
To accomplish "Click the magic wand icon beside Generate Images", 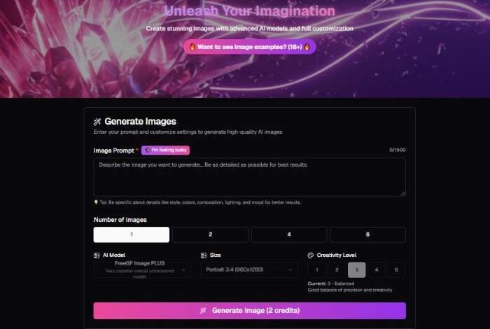I will click(97, 122).
